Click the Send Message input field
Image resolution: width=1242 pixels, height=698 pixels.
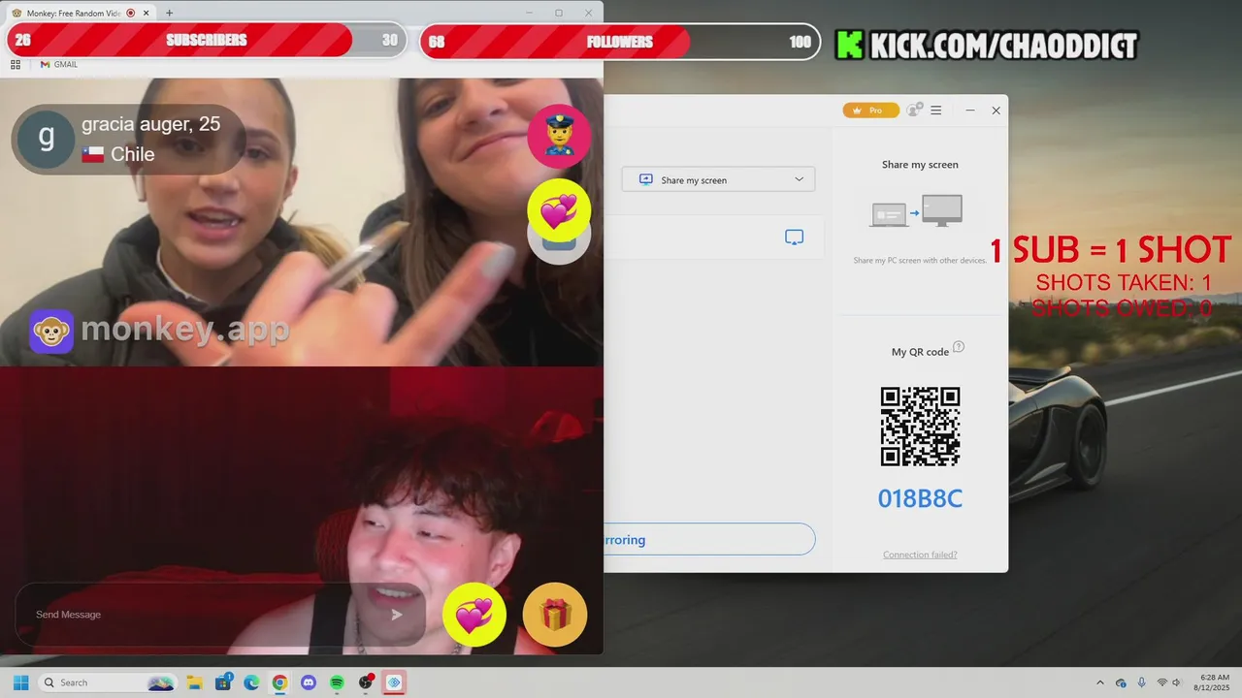click(x=204, y=615)
